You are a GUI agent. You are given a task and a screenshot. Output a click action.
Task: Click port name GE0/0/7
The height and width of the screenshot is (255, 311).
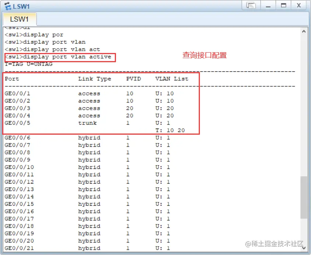click(x=17, y=145)
